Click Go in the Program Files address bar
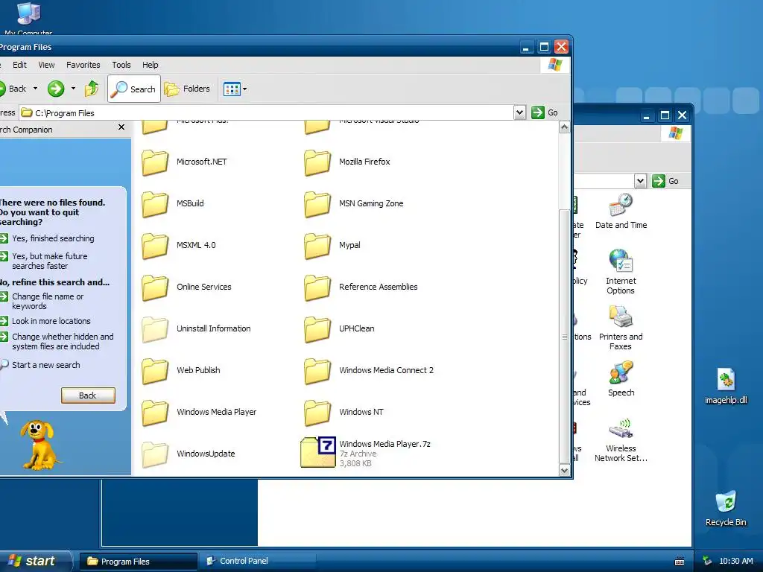This screenshot has width=763, height=572. (545, 112)
